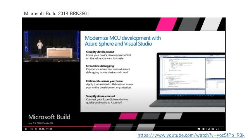Cast the video with the cast icon
The width and height of the screenshot is (248, 139).
point(217,129)
